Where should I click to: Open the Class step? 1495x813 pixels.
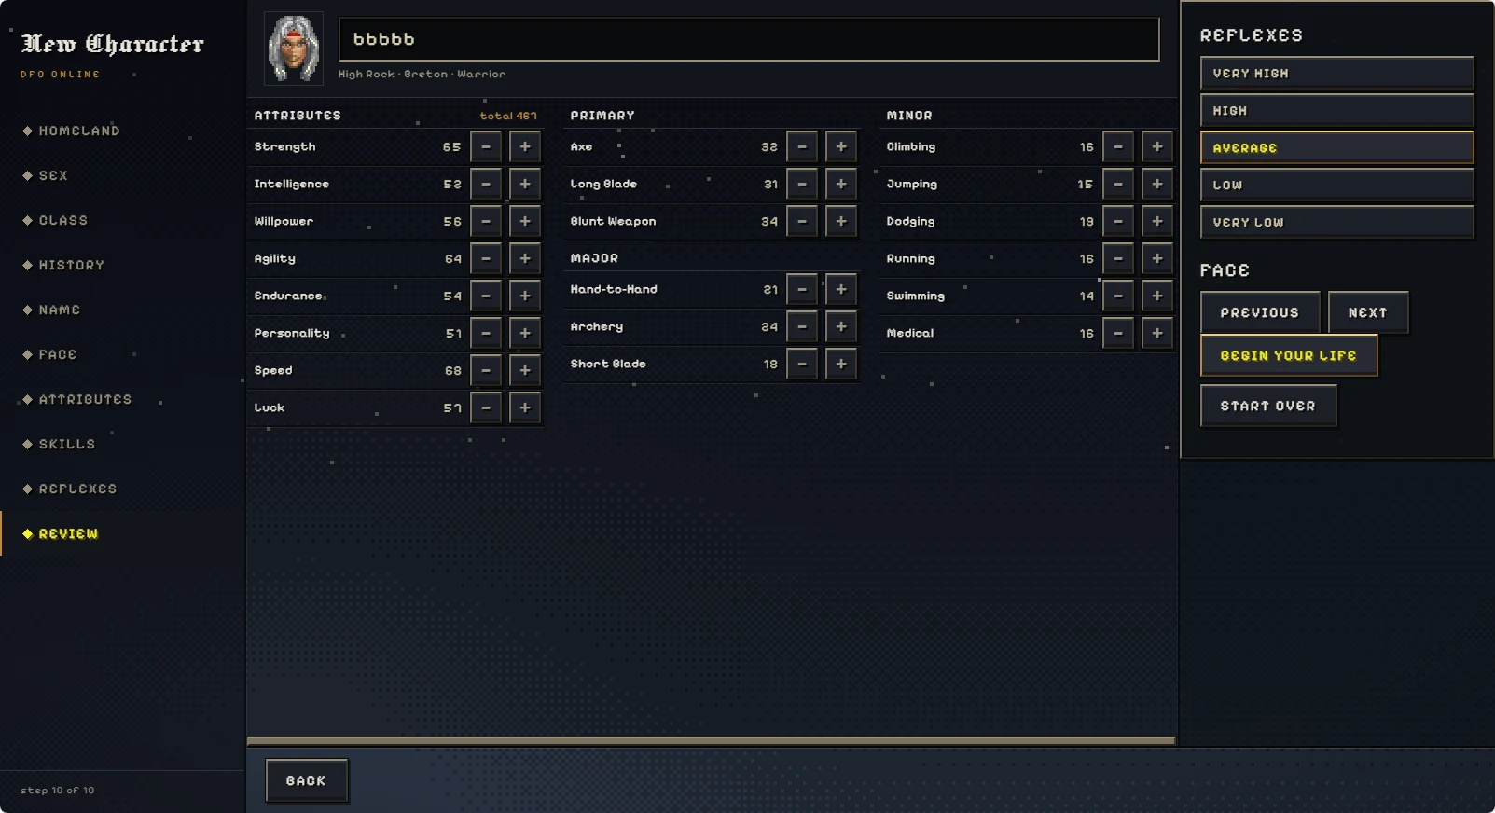[x=122, y=220]
